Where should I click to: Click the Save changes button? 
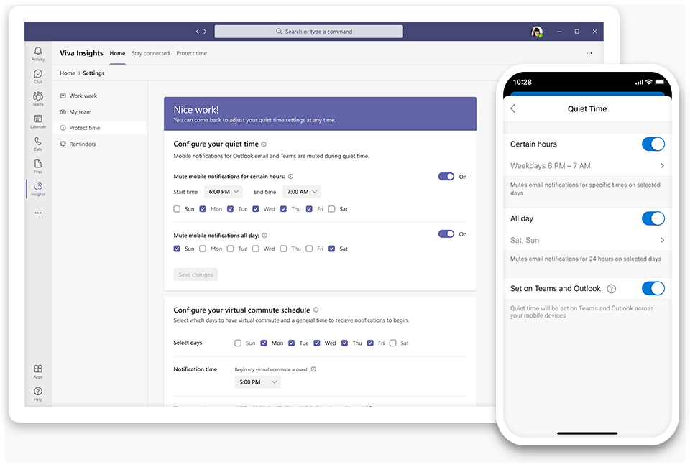coord(195,274)
